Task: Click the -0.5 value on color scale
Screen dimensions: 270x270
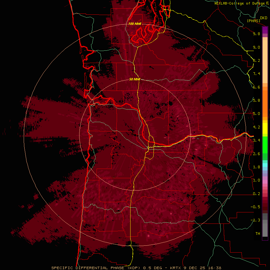Action: [x=255, y=207]
